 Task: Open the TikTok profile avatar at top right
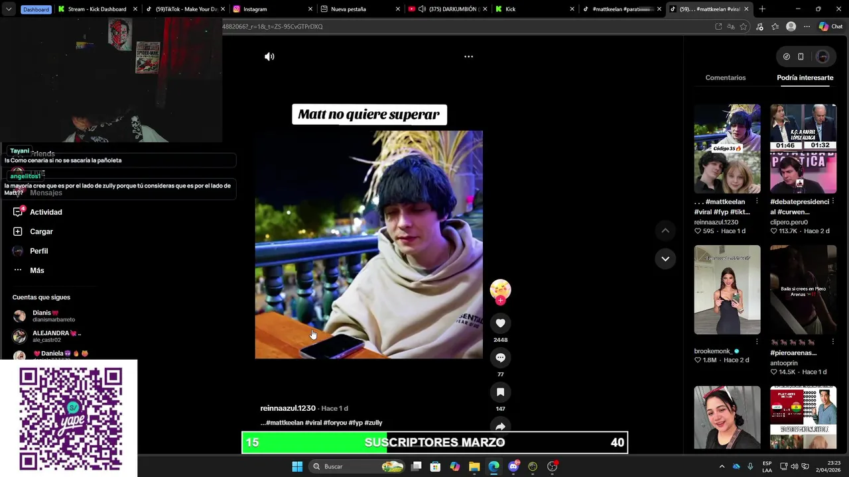[822, 57]
